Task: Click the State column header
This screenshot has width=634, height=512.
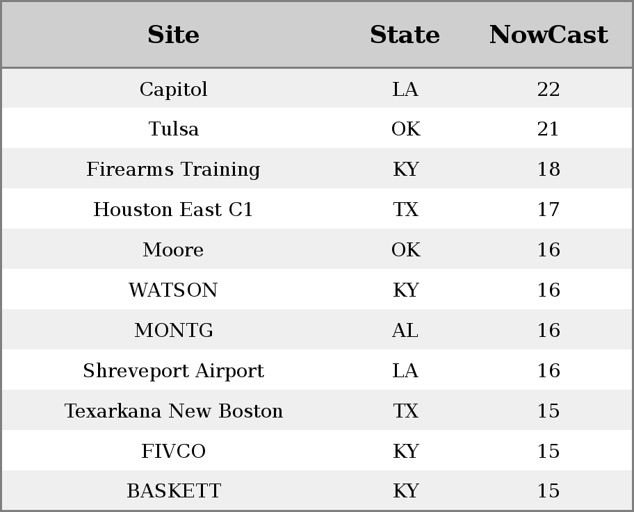Action: coord(405,35)
